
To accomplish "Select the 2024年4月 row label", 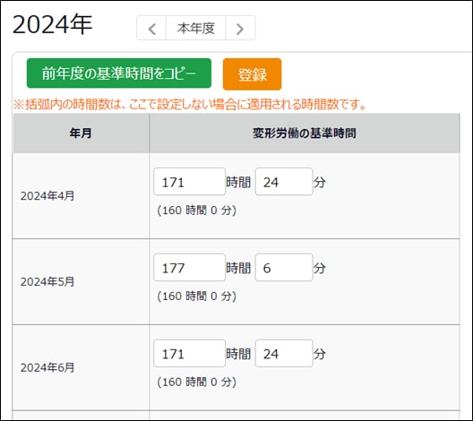I will (x=47, y=196).
